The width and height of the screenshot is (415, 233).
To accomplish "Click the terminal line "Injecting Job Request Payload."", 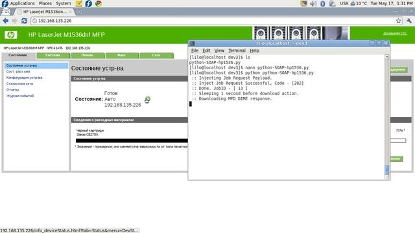I will click(232, 78).
